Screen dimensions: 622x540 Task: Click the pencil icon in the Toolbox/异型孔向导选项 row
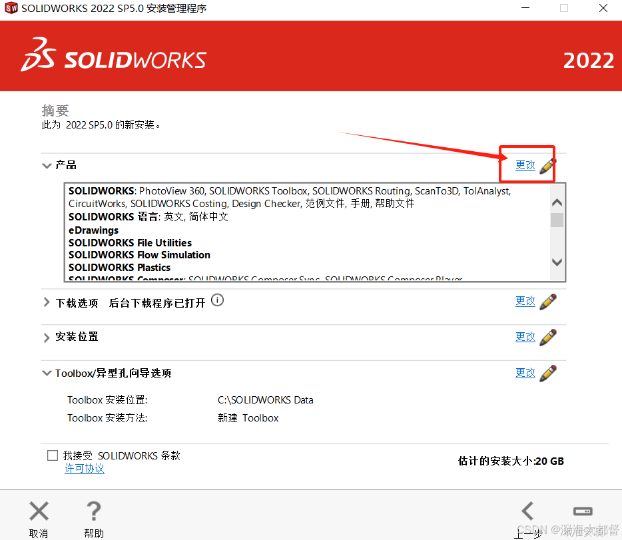point(548,373)
